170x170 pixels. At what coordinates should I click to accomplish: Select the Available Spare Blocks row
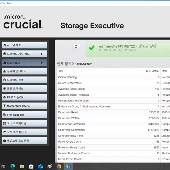point(113,89)
